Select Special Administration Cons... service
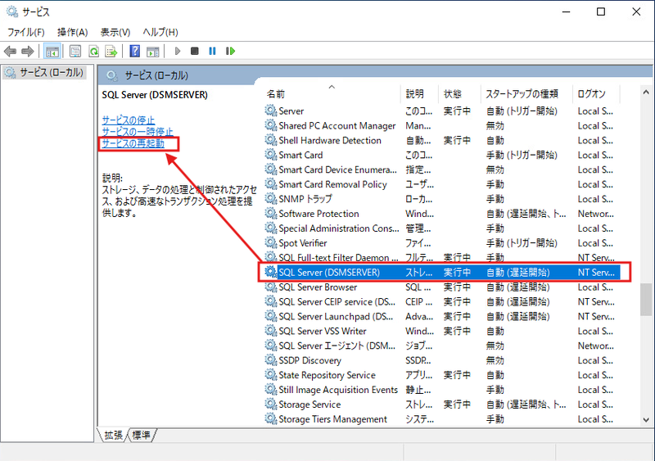This screenshot has width=655, height=461. point(442,228)
